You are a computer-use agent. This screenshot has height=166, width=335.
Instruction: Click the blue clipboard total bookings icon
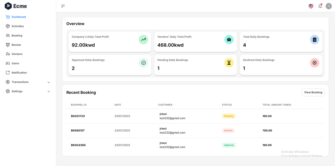pyautogui.click(x=315, y=39)
